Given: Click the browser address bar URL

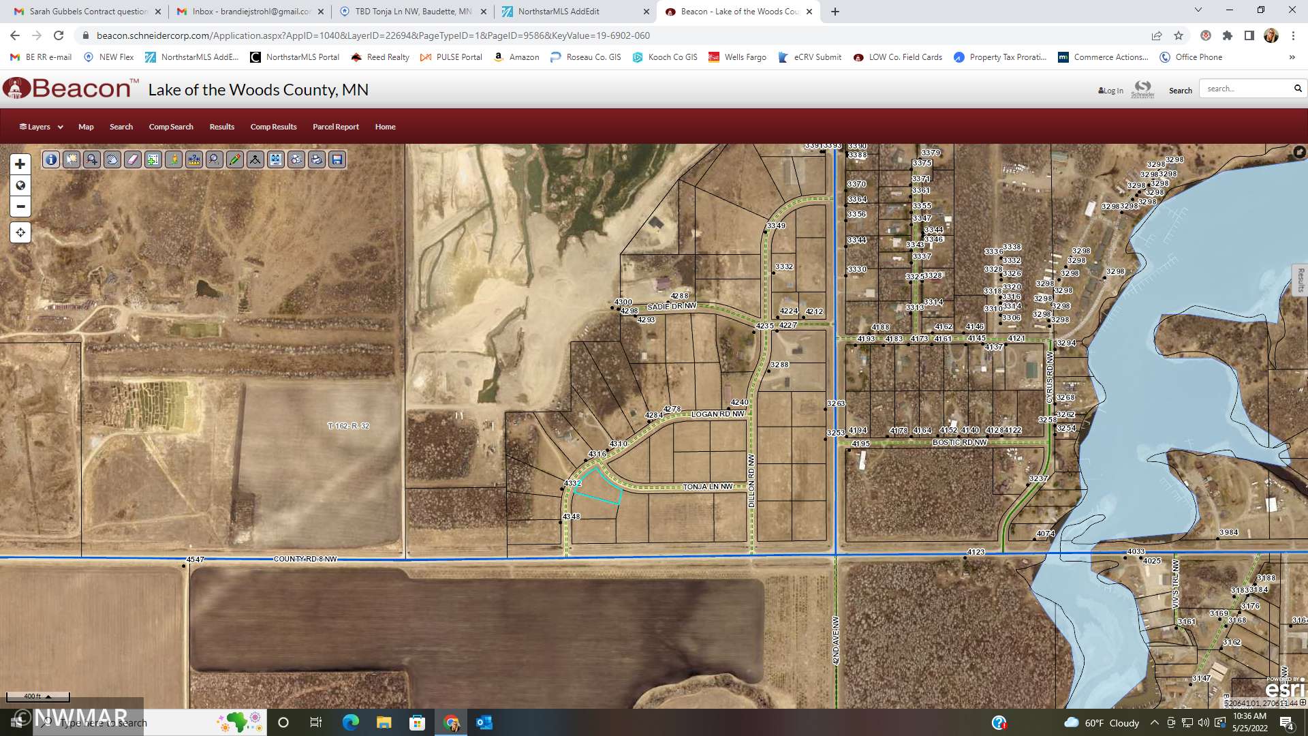Looking at the screenshot, I should pyautogui.click(x=373, y=35).
